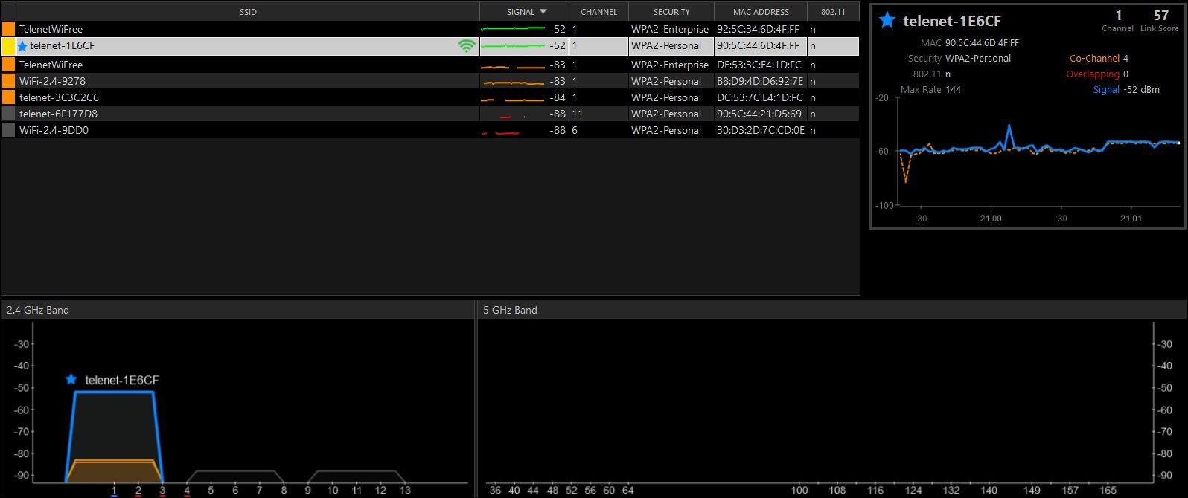This screenshot has width=1188, height=498.
Task: Click the telenet-1E6CF SSID text in the list
Action: coord(63,45)
